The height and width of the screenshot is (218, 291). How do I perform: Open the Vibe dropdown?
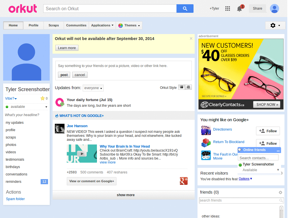[x=11, y=98]
